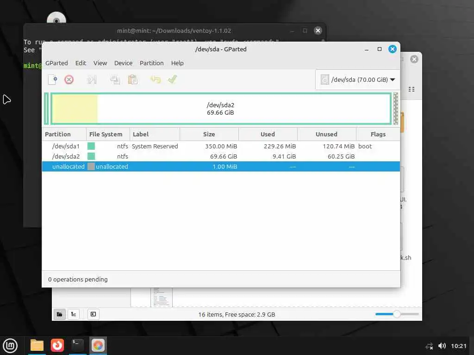Viewport: 474px width, 355px height.
Task: Click the 9.41 GiB used cell
Action: (284, 156)
